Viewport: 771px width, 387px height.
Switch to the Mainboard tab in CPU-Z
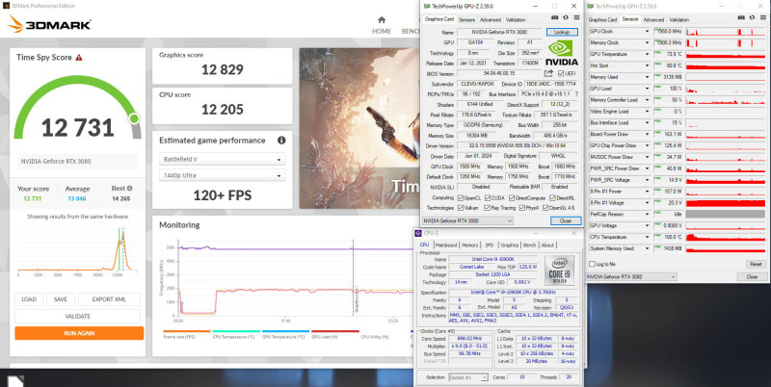[446, 245]
